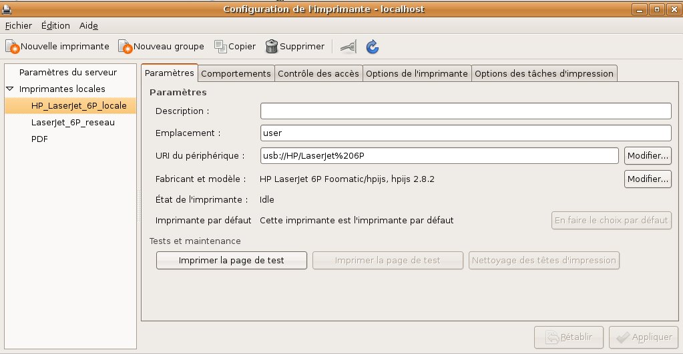Collapse the Imprimantes locales tree node

(10, 89)
